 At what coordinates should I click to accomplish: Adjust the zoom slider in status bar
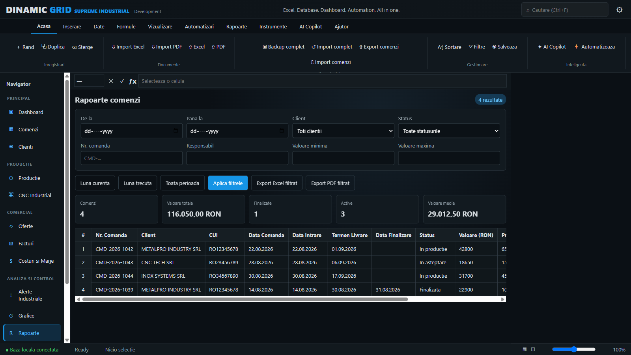(x=574, y=349)
